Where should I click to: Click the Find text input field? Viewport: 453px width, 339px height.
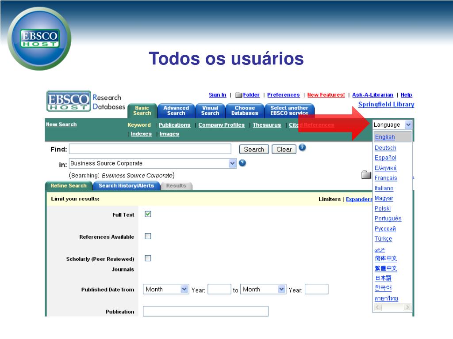150,149
